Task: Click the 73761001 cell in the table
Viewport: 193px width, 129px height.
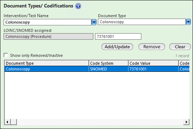Action: [154, 69]
